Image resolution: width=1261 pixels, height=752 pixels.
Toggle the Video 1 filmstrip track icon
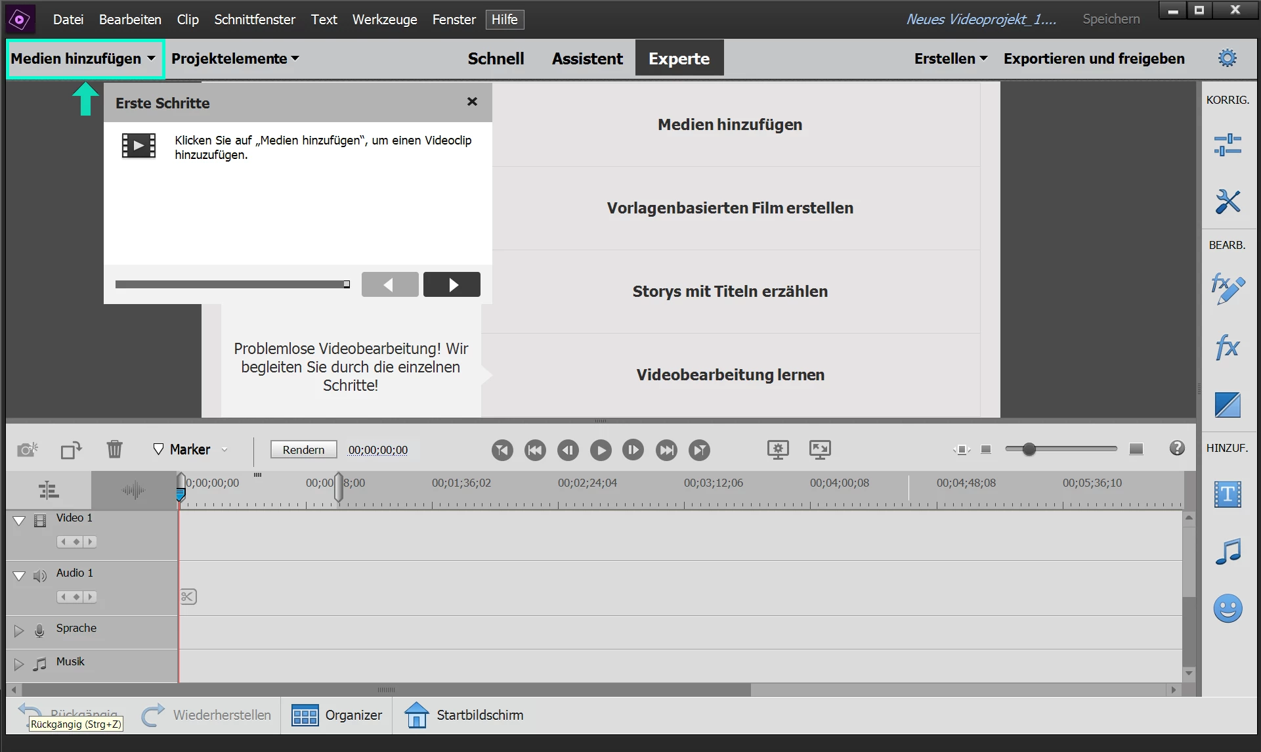[40, 521]
